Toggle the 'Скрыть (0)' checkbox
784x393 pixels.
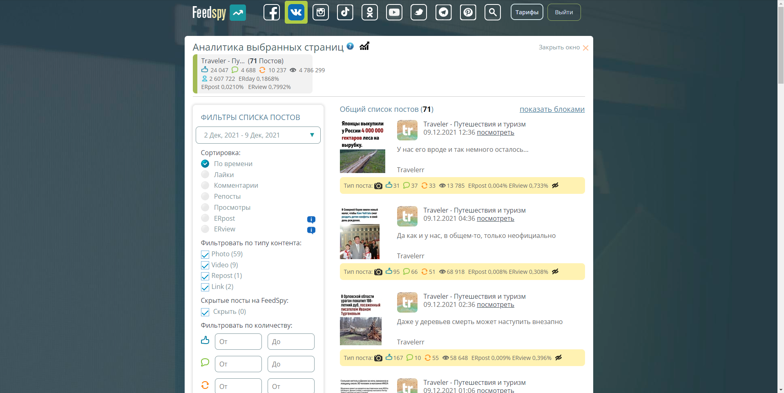pyautogui.click(x=205, y=312)
